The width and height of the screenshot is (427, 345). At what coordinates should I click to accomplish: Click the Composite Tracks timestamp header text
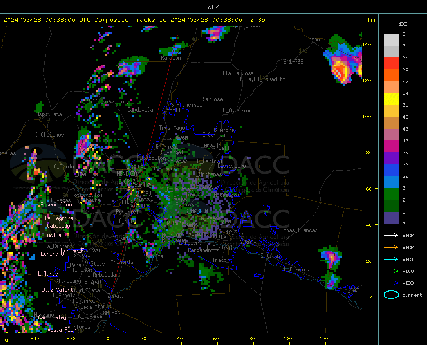coord(134,20)
